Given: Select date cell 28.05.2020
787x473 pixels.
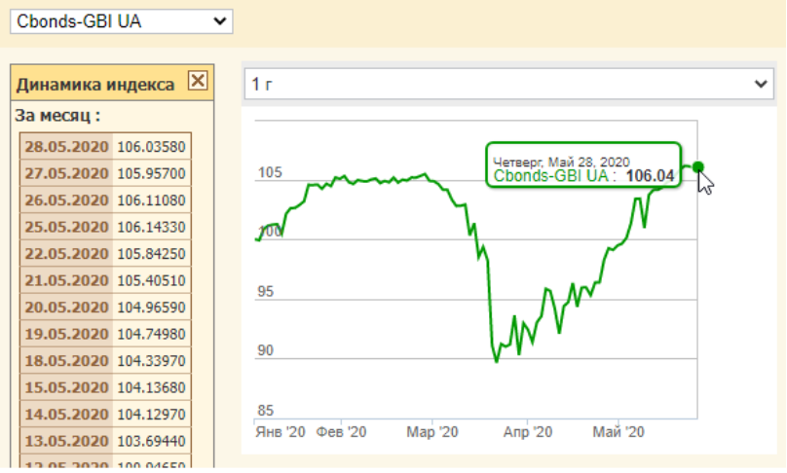Looking at the screenshot, I should click(x=66, y=146).
